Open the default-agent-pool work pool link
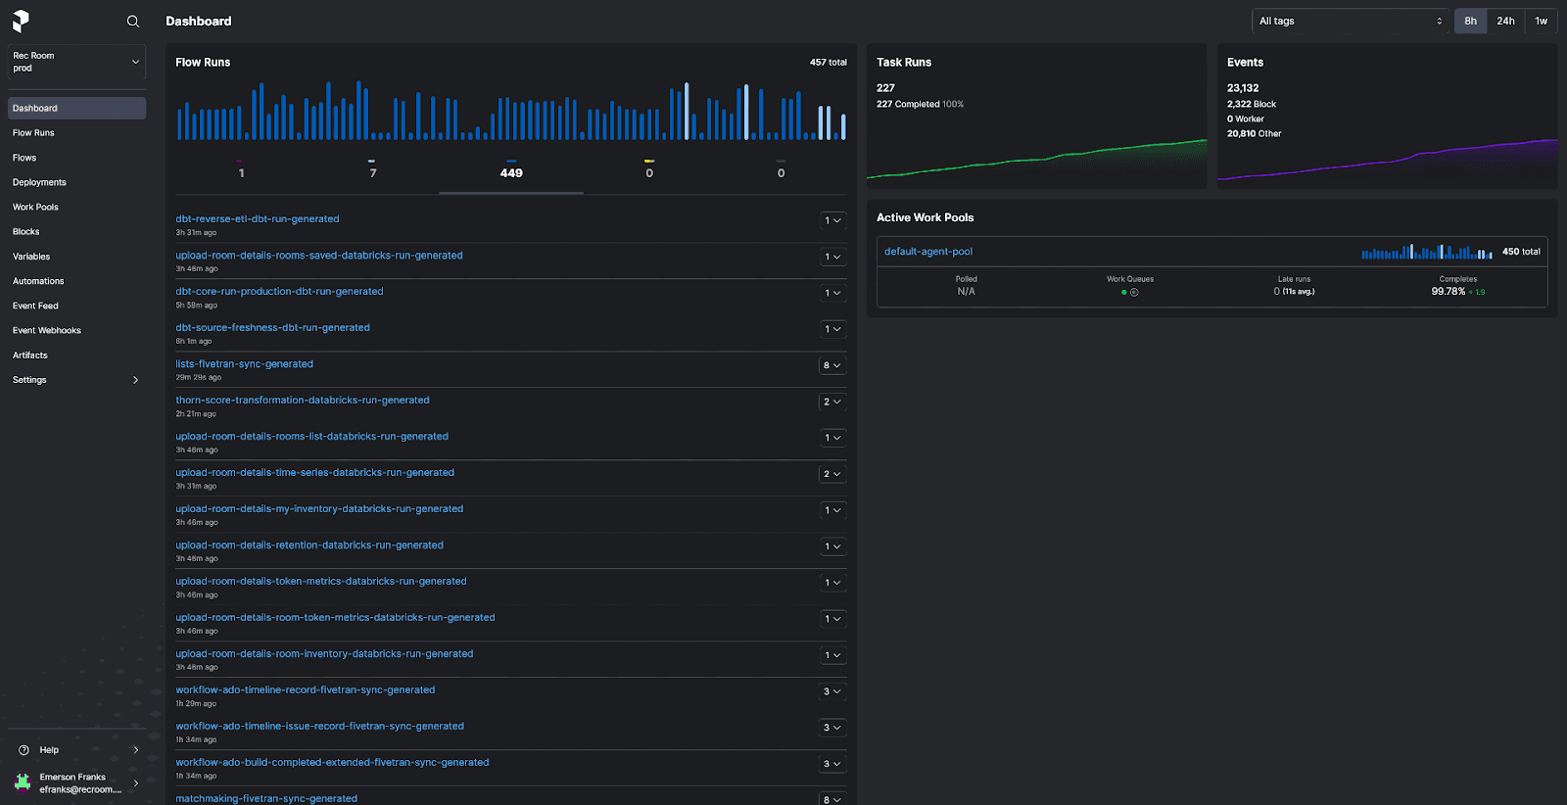 pyautogui.click(x=928, y=252)
